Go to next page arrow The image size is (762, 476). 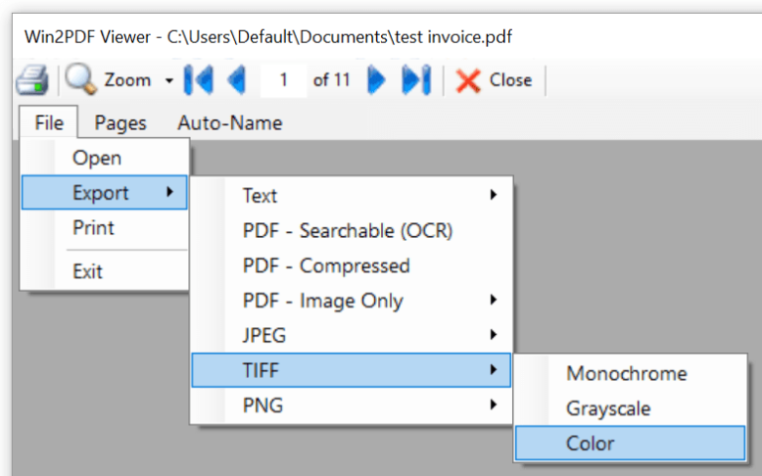pyautogui.click(x=376, y=79)
